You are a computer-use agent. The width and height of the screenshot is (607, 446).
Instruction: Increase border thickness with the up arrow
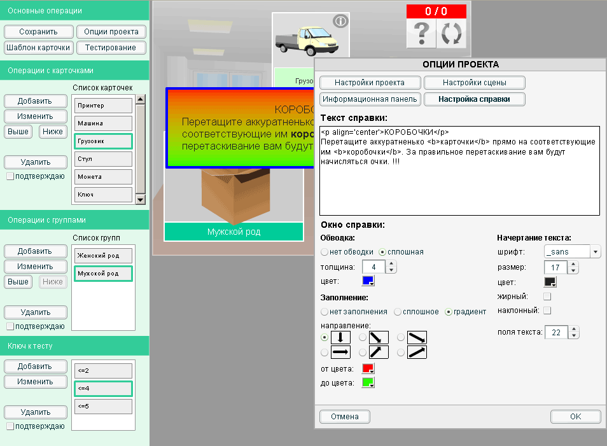click(391, 263)
